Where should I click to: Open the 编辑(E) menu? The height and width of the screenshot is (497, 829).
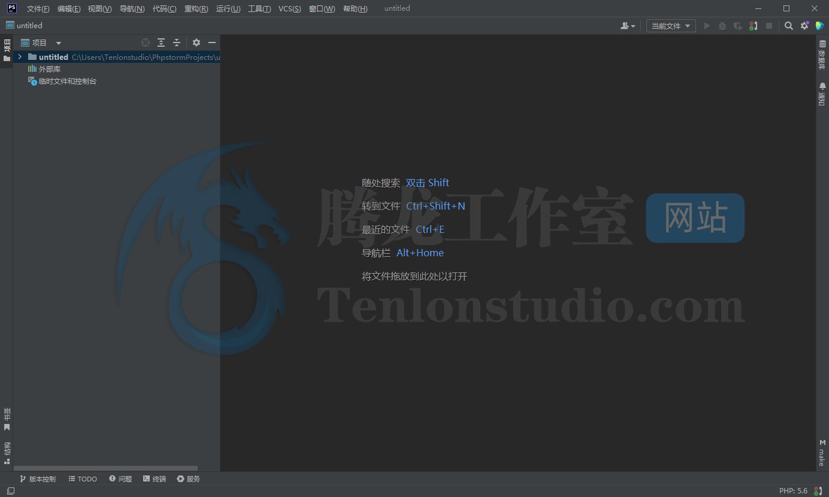69,8
